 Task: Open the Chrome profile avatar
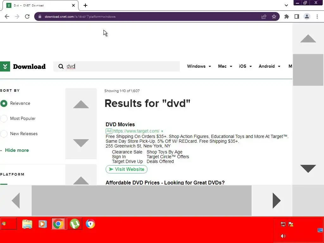pos(307,16)
